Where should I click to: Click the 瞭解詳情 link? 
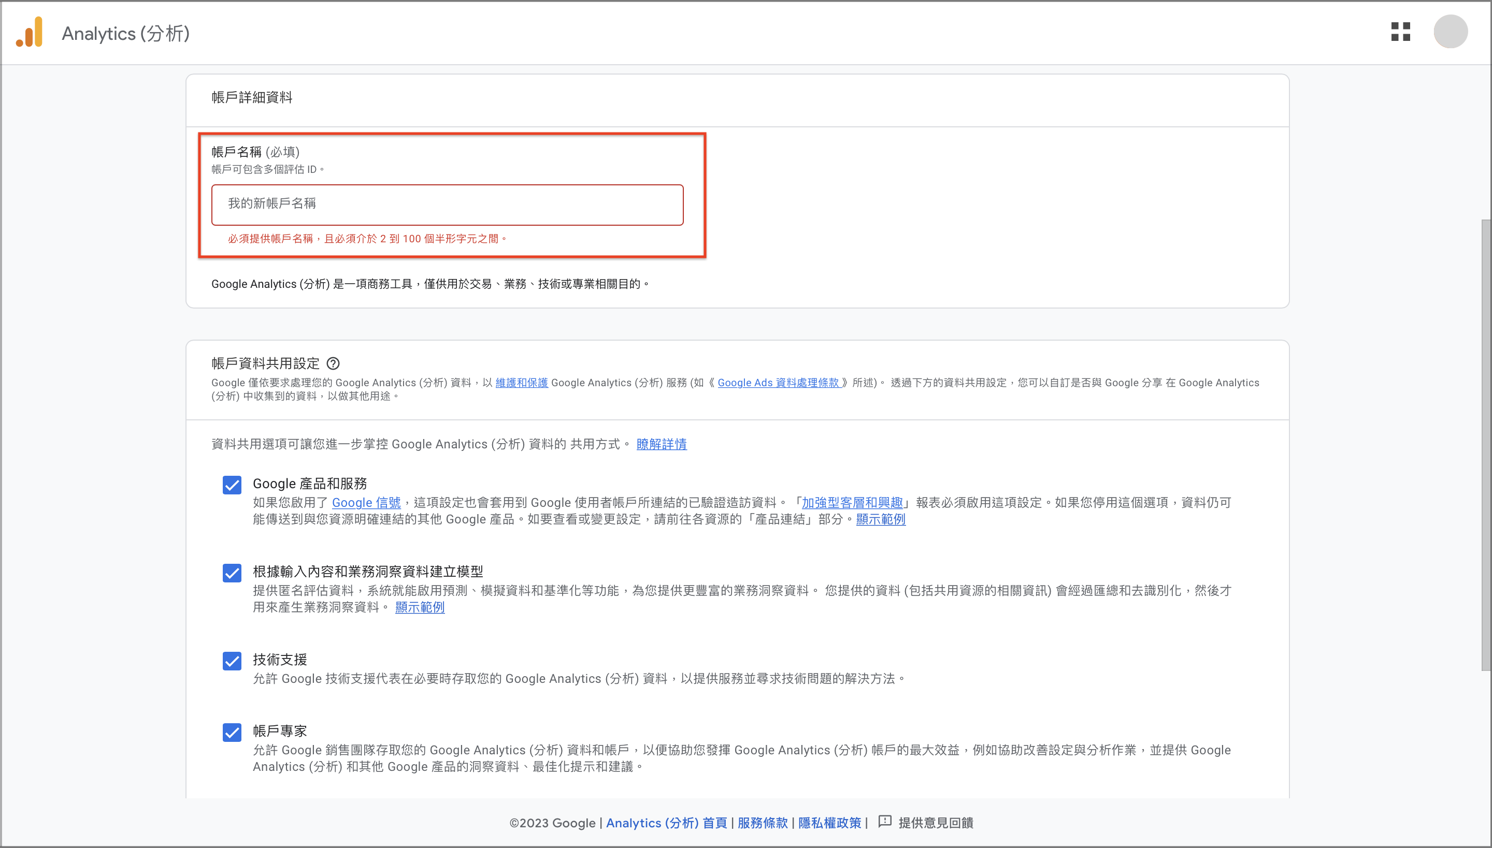click(662, 444)
